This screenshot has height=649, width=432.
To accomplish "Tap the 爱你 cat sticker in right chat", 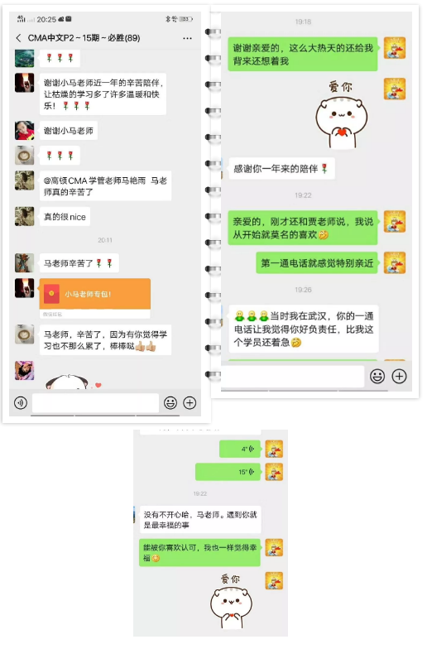I will pyautogui.click(x=341, y=114).
